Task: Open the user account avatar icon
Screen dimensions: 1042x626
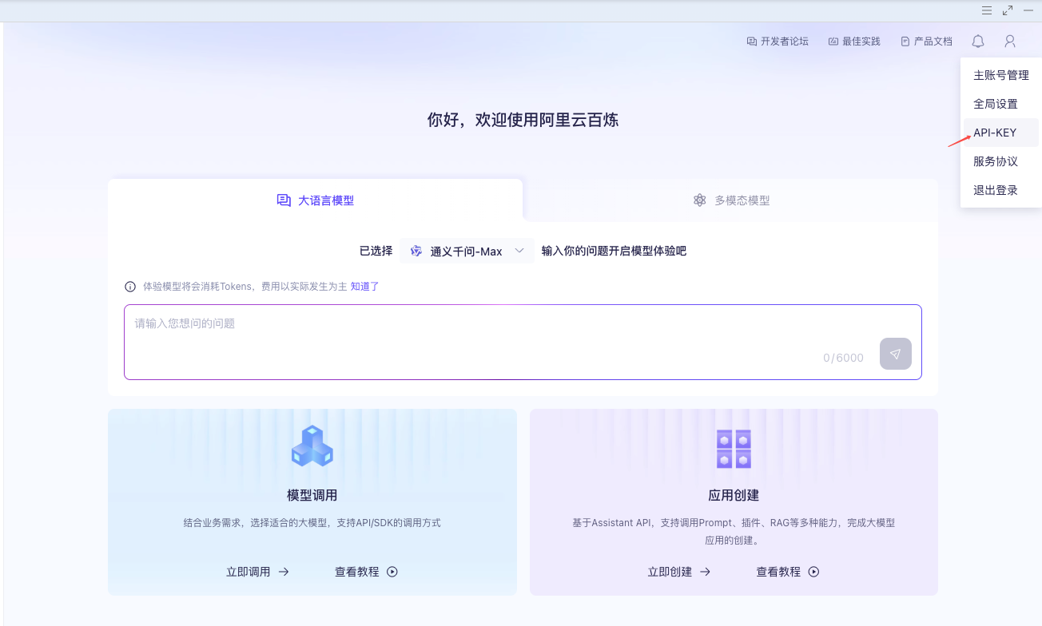Action: click(x=1010, y=42)
